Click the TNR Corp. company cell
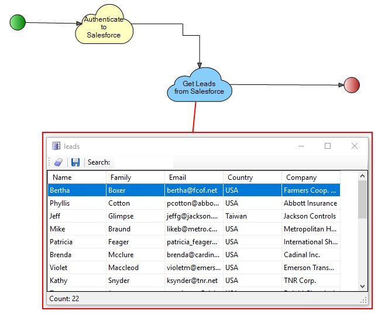The height and width of the screenshot is (314, 378). coord(311,281)
